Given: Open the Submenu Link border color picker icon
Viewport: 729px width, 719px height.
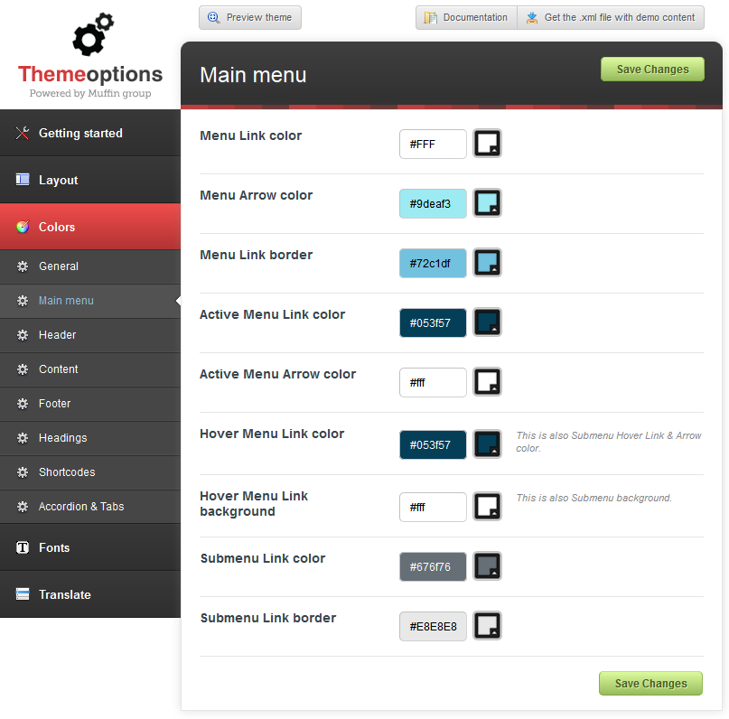Looking at the screenshot, I should (488, 626).
